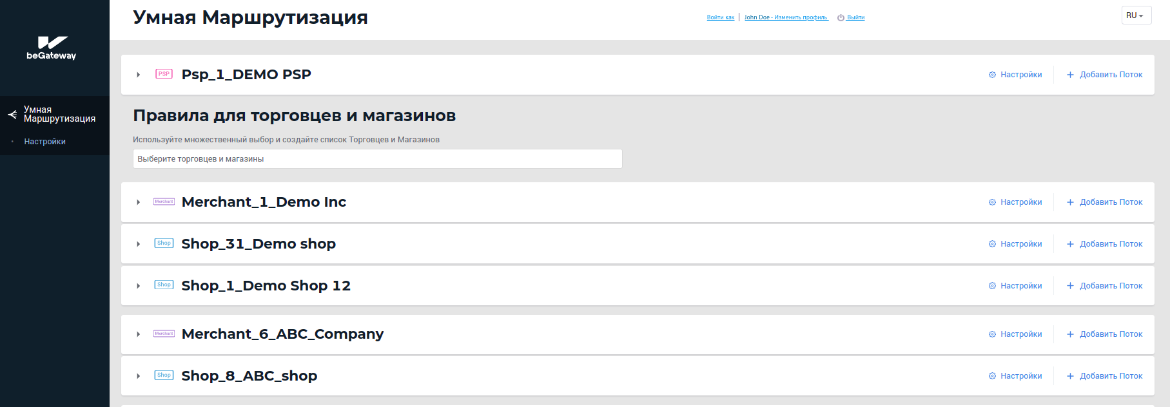The width and height of the screenshot is (1170, 407).
Task: Expand the Merchant_1_Demo Inc row
Action: (x=139, y=202)
